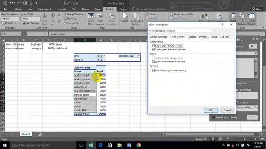Open Insert Timeline tool
Screen dimensions: 266x149
[100, 19]
